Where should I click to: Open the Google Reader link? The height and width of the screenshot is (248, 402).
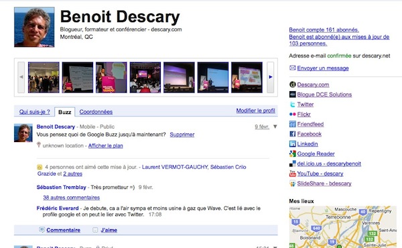coord(316,154)
